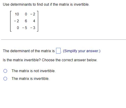The height and width of the screenshot is (108, 126).
Task: Click the "The matrix is invertible." label text
Action: [x=31, y=78]
